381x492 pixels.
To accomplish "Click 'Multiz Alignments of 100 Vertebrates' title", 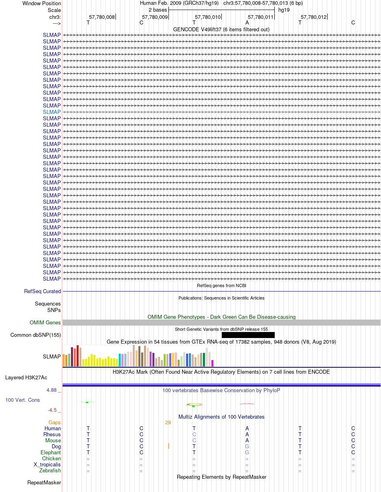I will tap(221, 417).
